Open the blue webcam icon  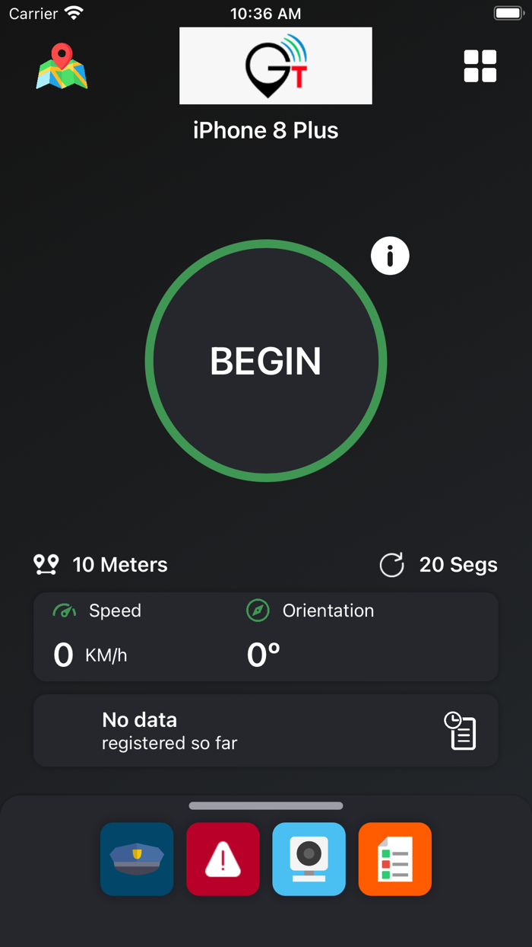309,859
